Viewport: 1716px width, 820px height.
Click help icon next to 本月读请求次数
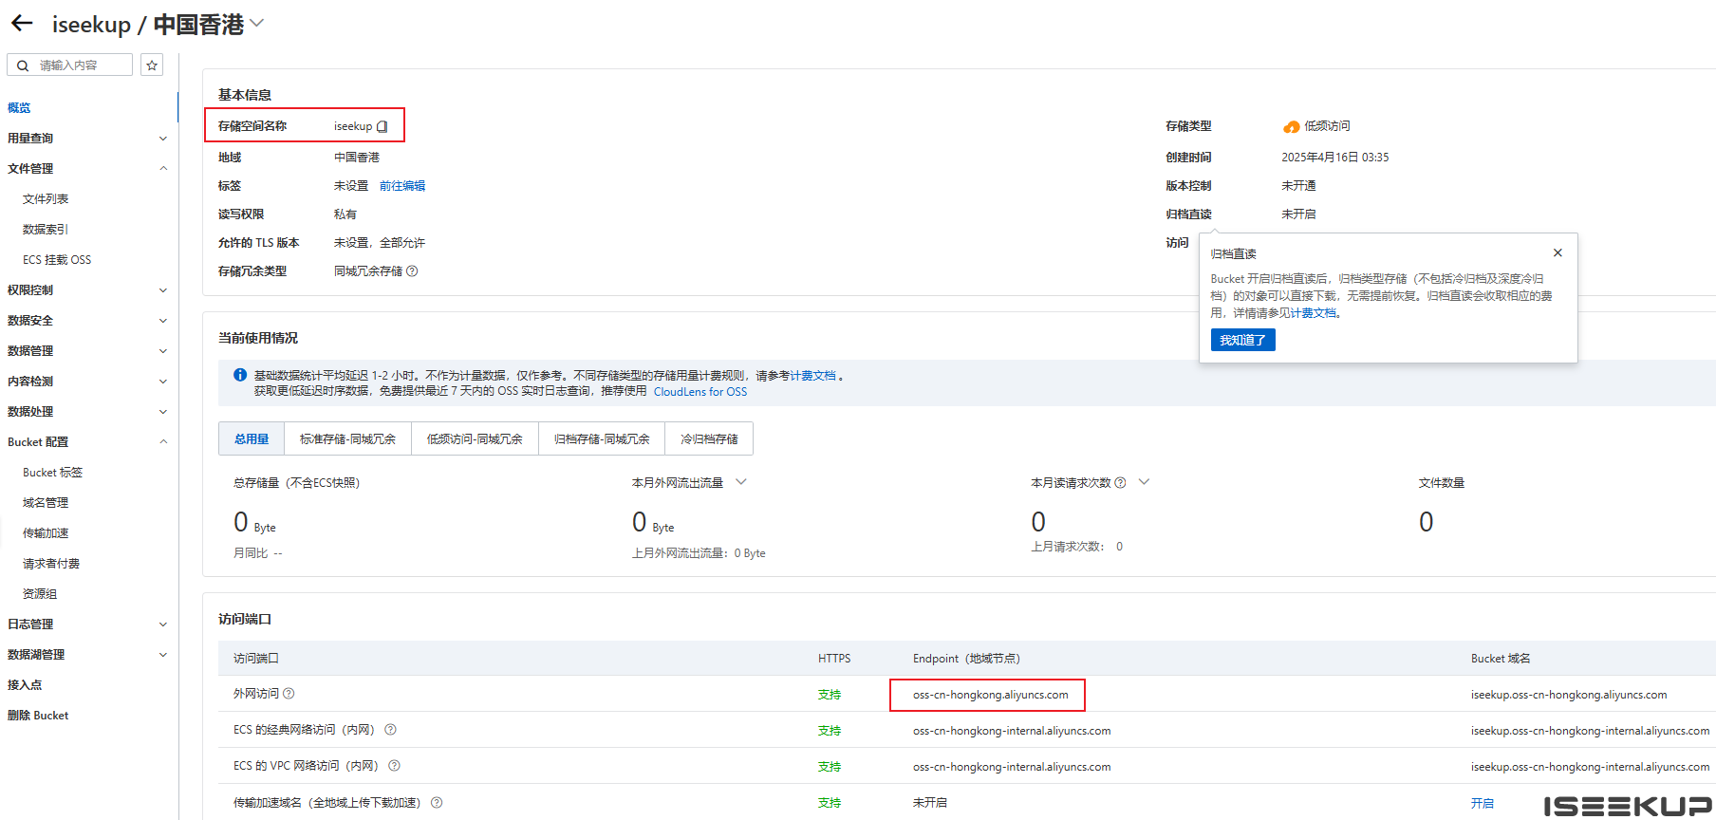click(1120, 483)
